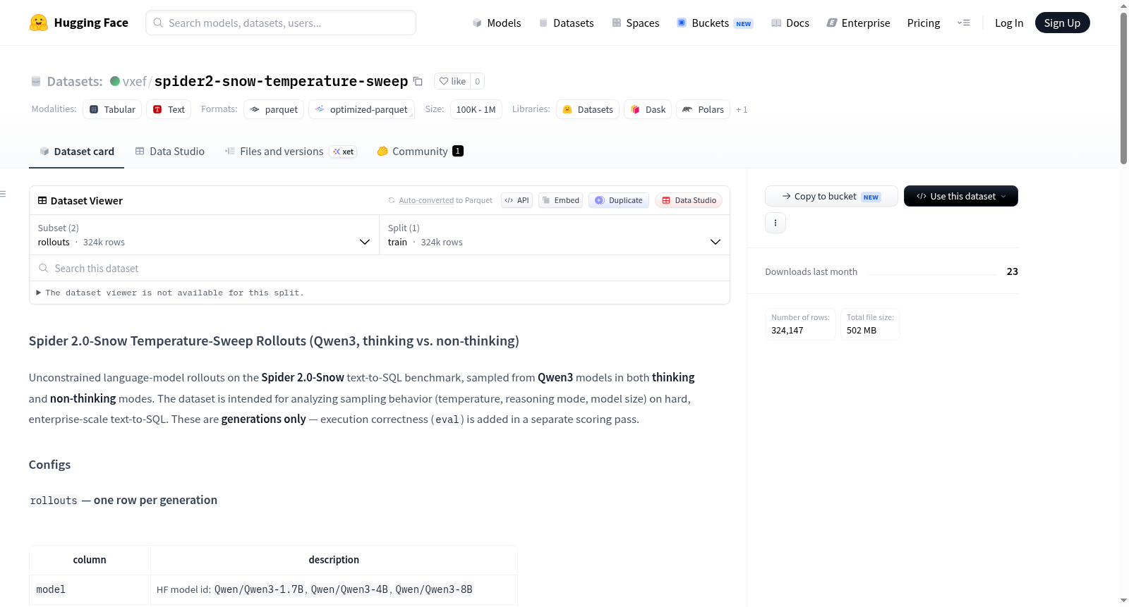Screen dimensions: 1129x607
Task: Open the Use this dataset dropdown
Action: (x=961, y=196)
